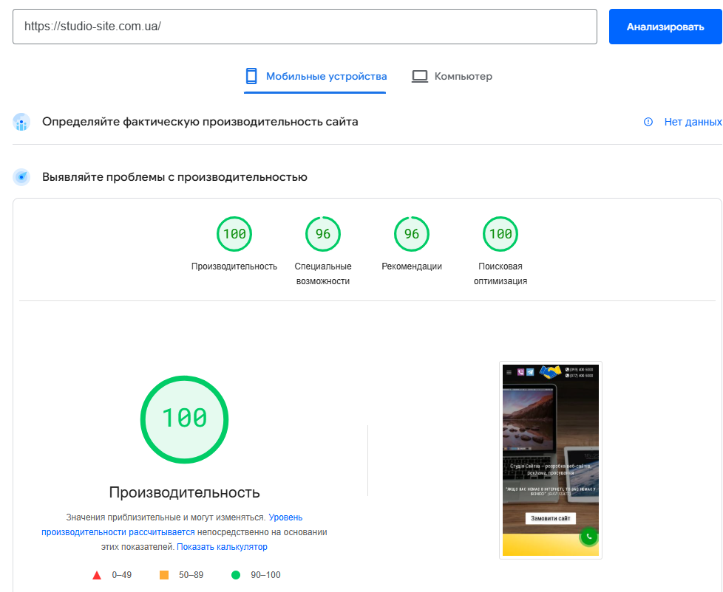Click the Анализировать button
Viewport: 723px width, 592px height.
[665, 26]
